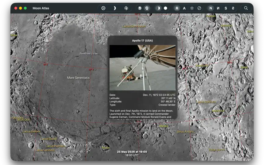The height and width of the screenshot is (165, 264).
Task: Click the Lacus Odii label
Action: 23,119
